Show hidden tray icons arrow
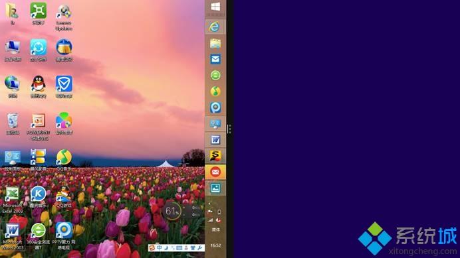The height and width of the screenshot is (258, 460). (209, 204)
